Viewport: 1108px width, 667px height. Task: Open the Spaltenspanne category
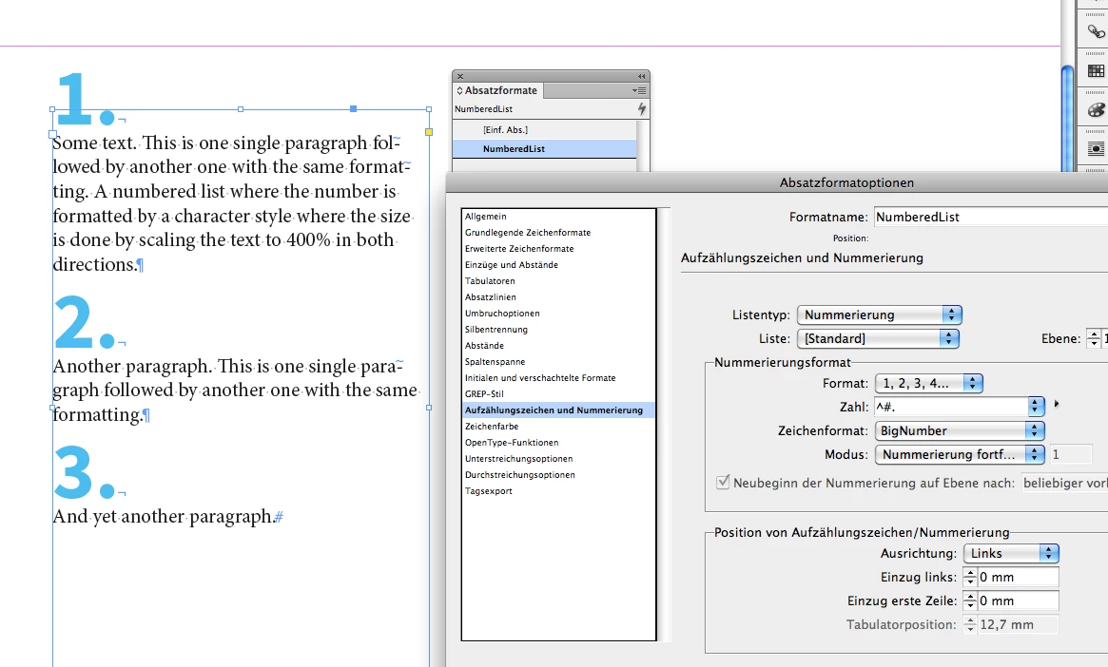(558, 362)
